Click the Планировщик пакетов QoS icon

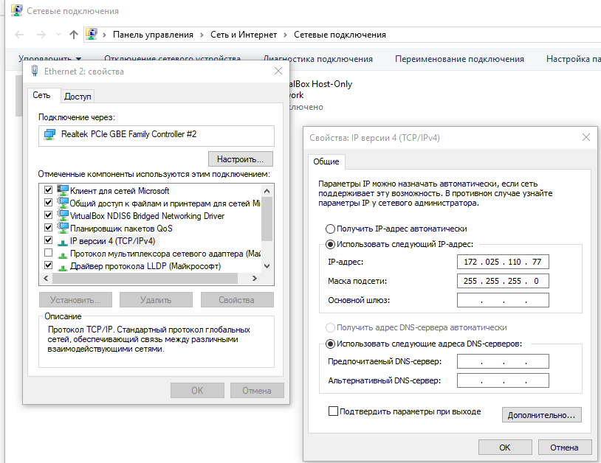pyautogui.click(x=63, y=228)
